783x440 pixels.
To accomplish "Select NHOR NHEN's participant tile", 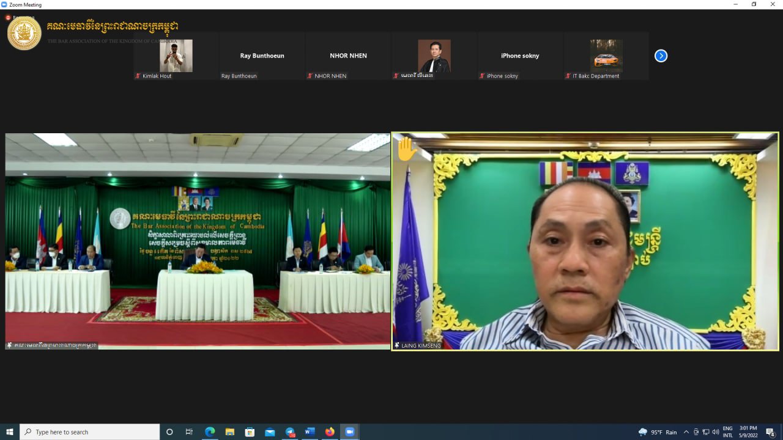I will point(348,56).
